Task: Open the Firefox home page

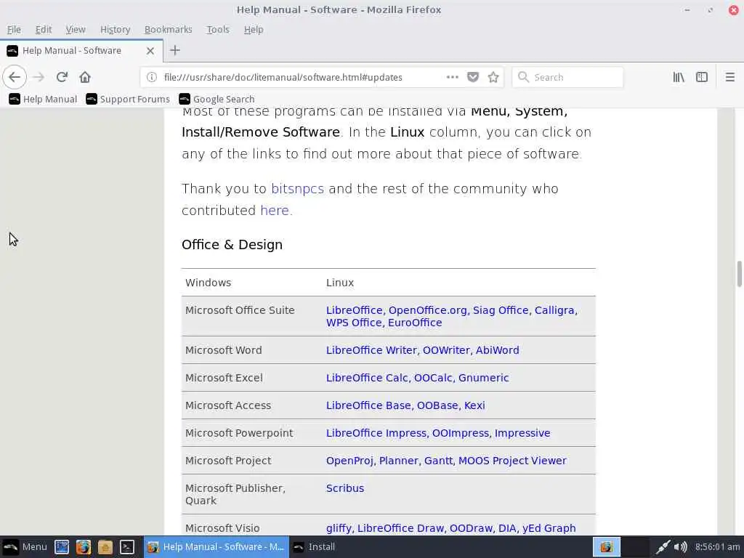Action: (x=85, y=77)
